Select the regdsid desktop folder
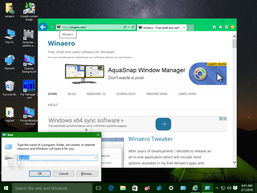This screenshot has height=193, width=257. [9, 114]
